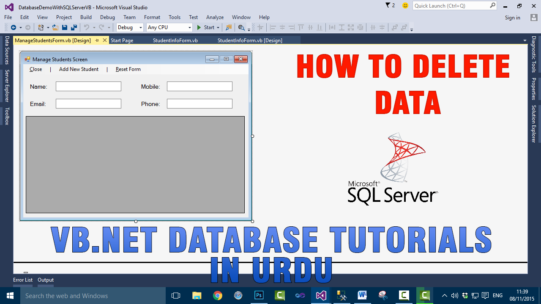Click the Make Same Width icon
The height and width of the screenshot is (304, 541).
(332, 27)
